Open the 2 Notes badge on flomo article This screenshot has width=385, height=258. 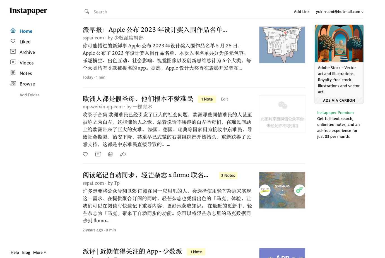click(228, 176)
